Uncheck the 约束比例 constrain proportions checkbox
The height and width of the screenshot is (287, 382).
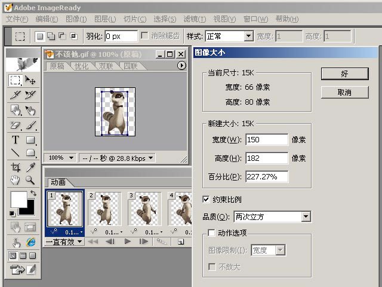206,199
